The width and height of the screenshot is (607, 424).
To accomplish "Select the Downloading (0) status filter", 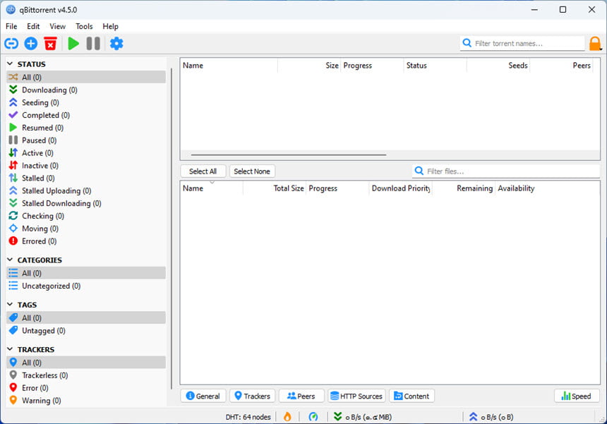I will tap(86, 90).
